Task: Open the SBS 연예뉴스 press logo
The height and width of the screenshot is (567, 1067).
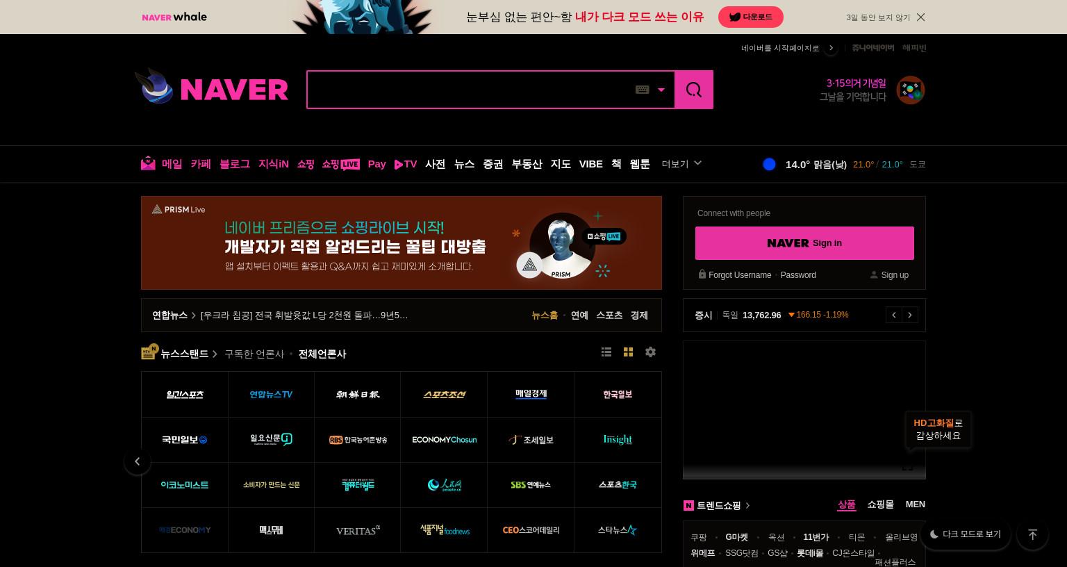Action: point(531,485)
